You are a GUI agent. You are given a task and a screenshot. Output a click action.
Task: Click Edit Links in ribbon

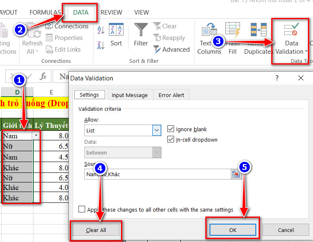[63, 50]
